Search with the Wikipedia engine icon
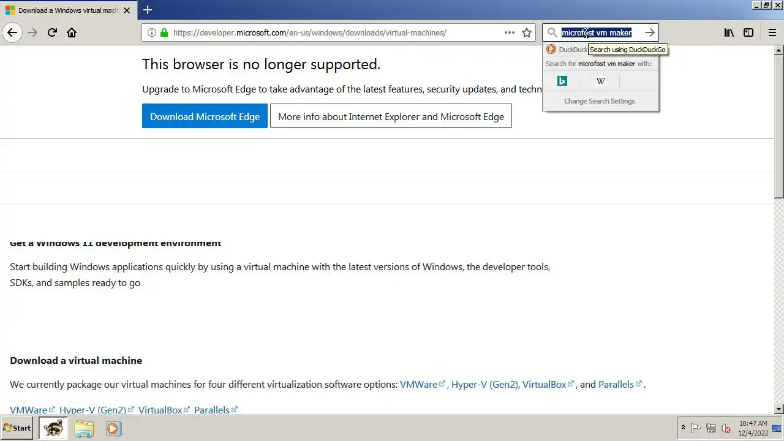The width and height of the screenshot is (784, 441). coord(601,81)
